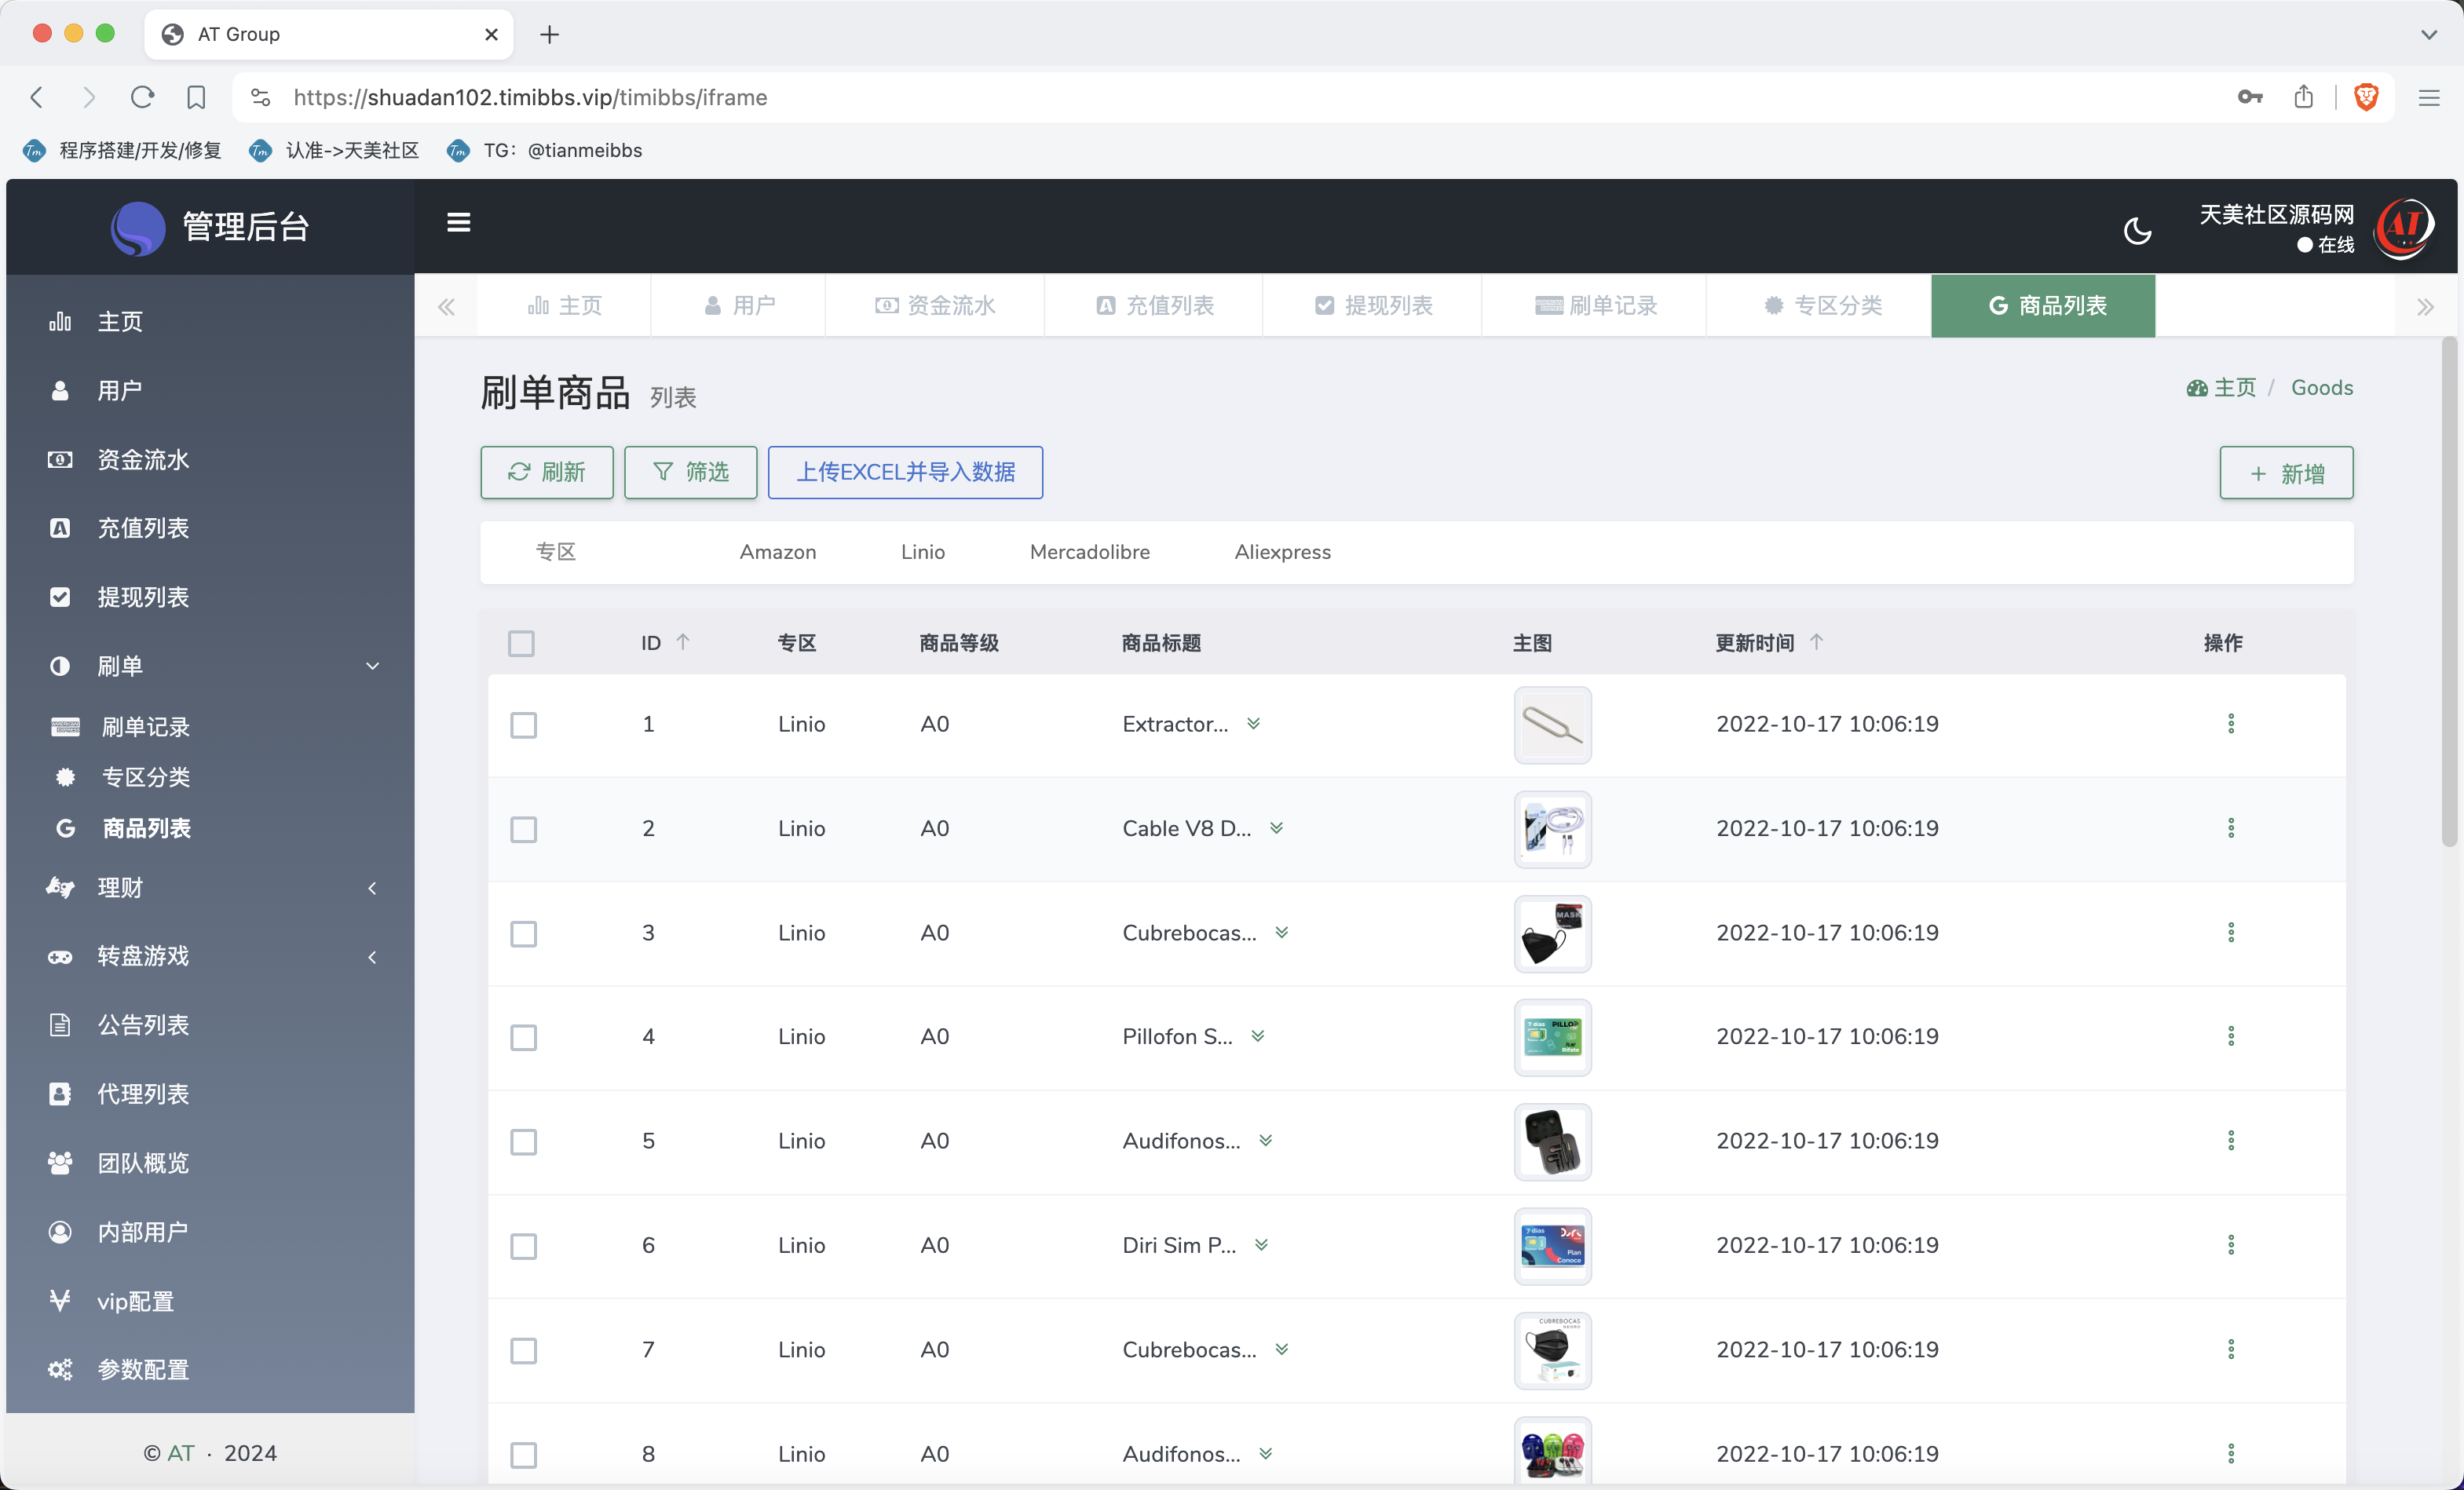This screenshot has width=2464, height=1490.
Task: Switch to the 用户 tab
Action: tap(738, 306)
